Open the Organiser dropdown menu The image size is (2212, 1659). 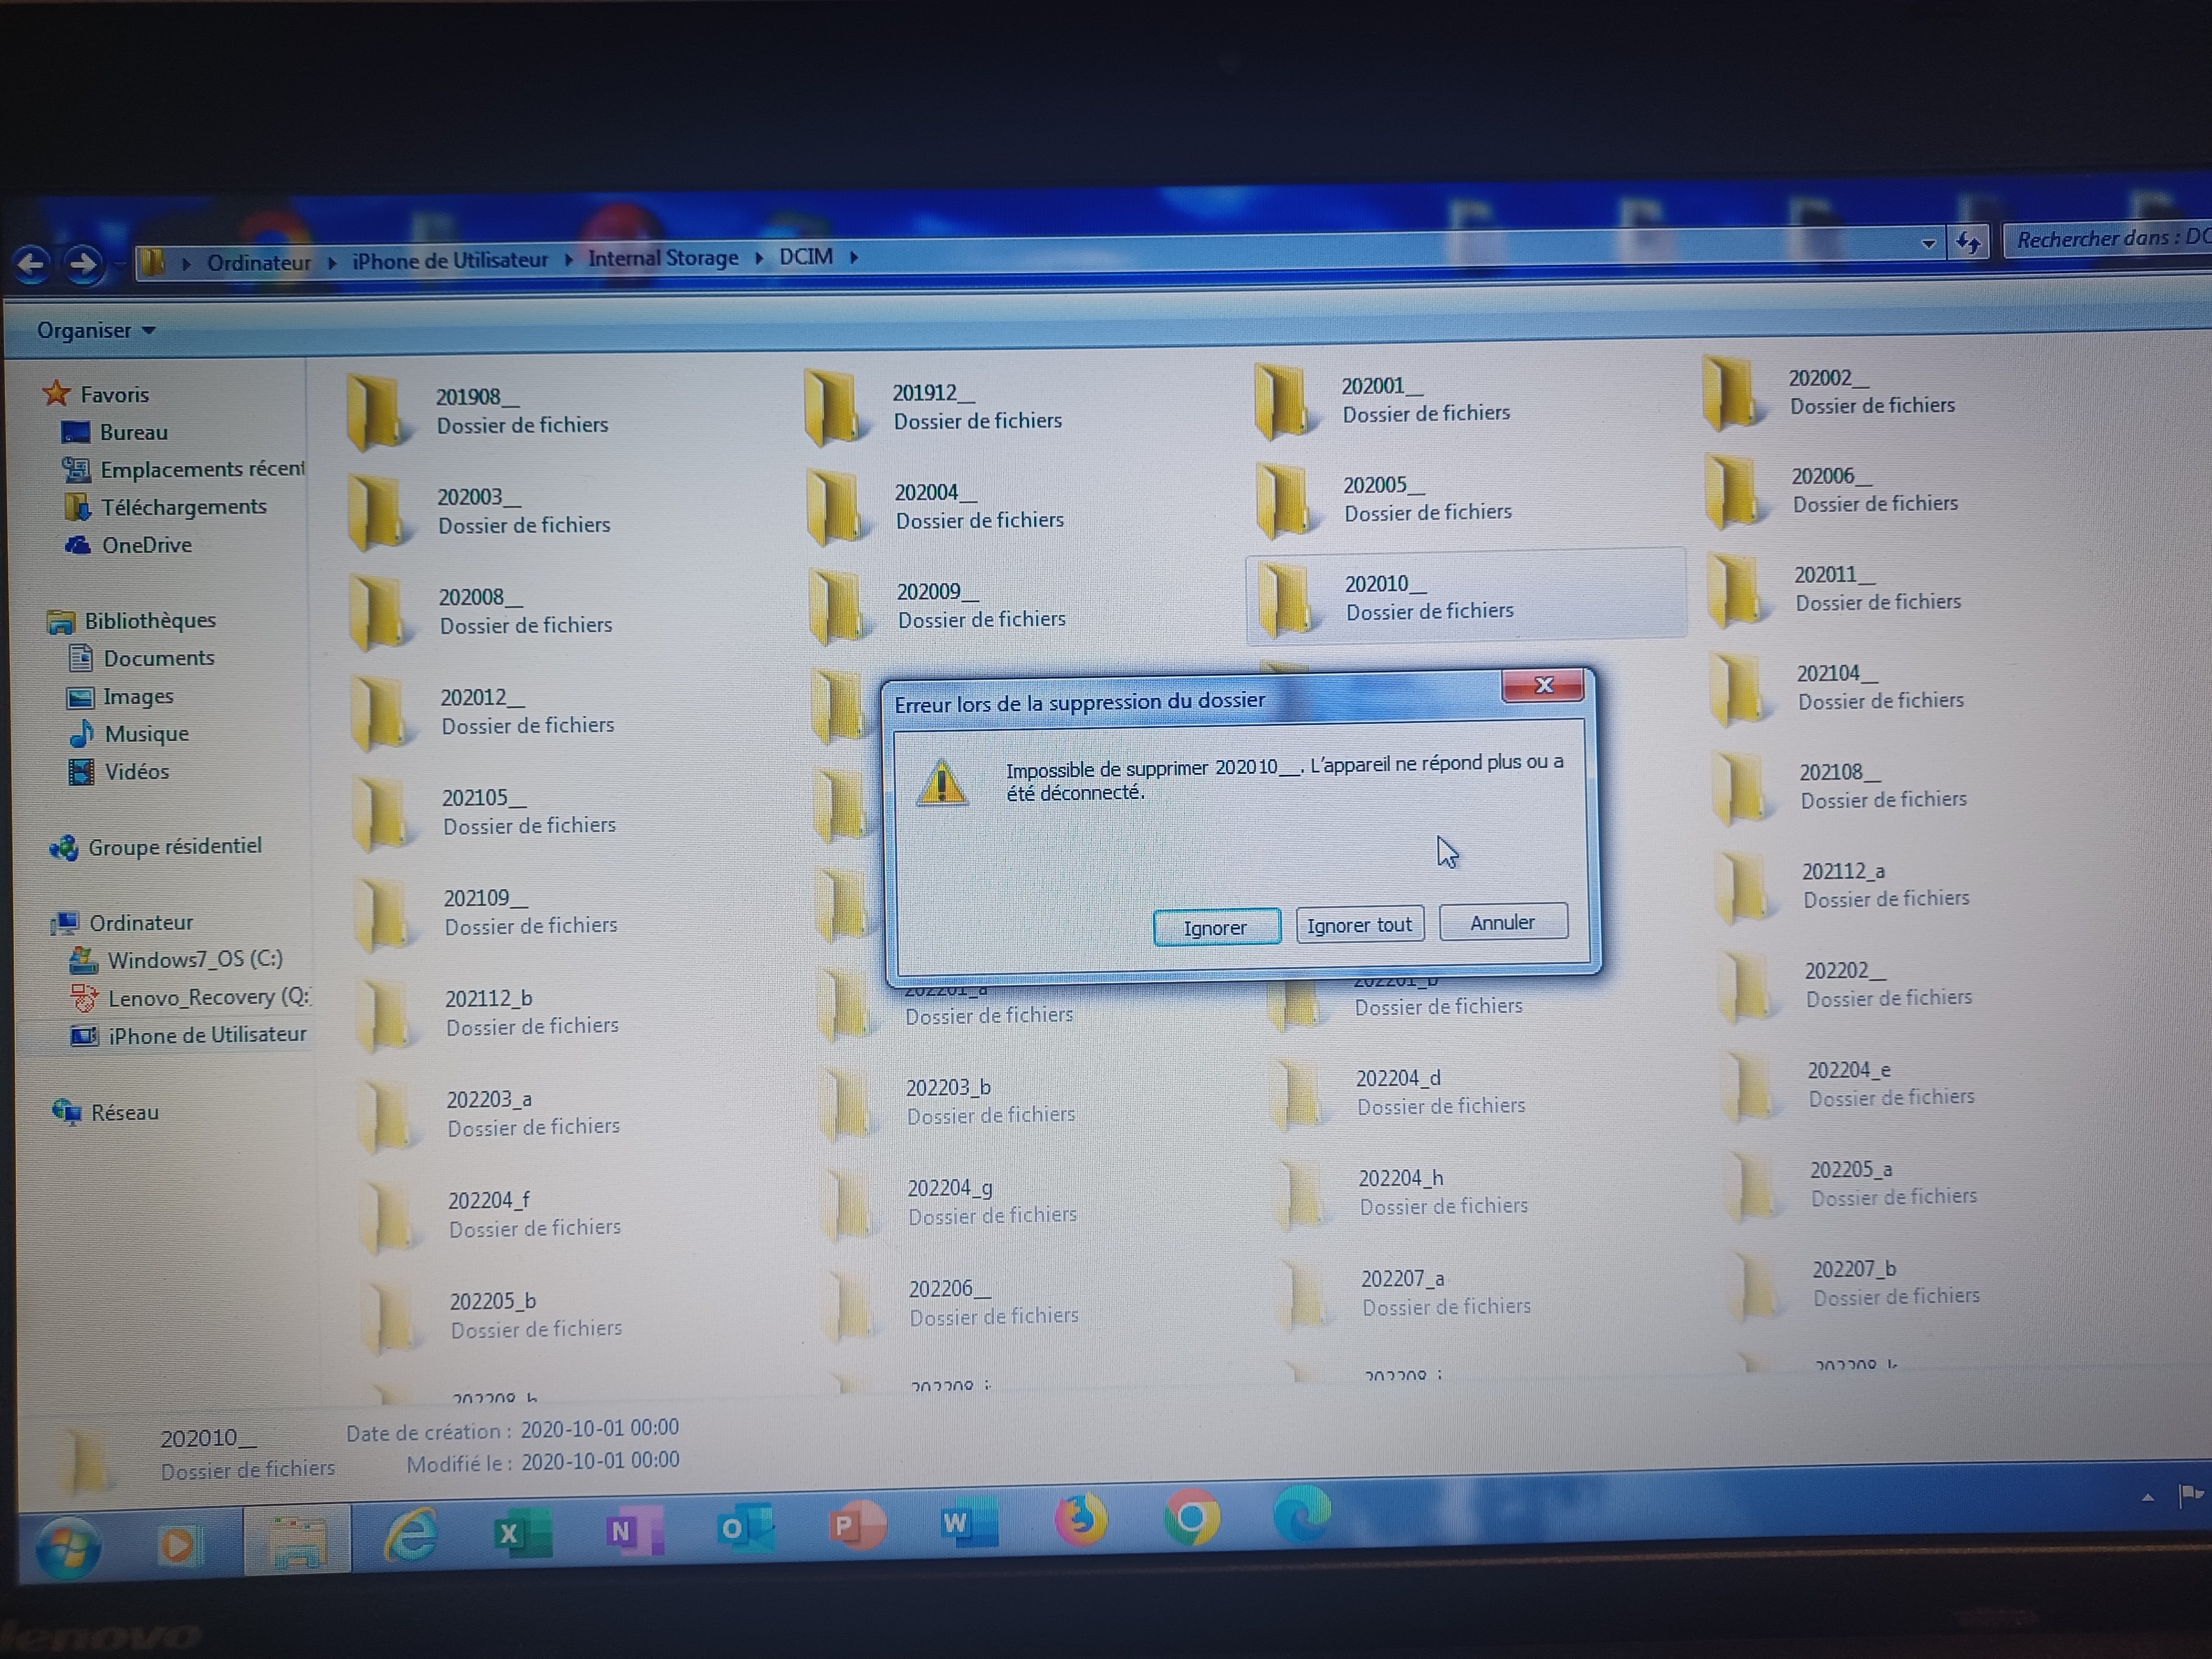[x=95, y=331]
